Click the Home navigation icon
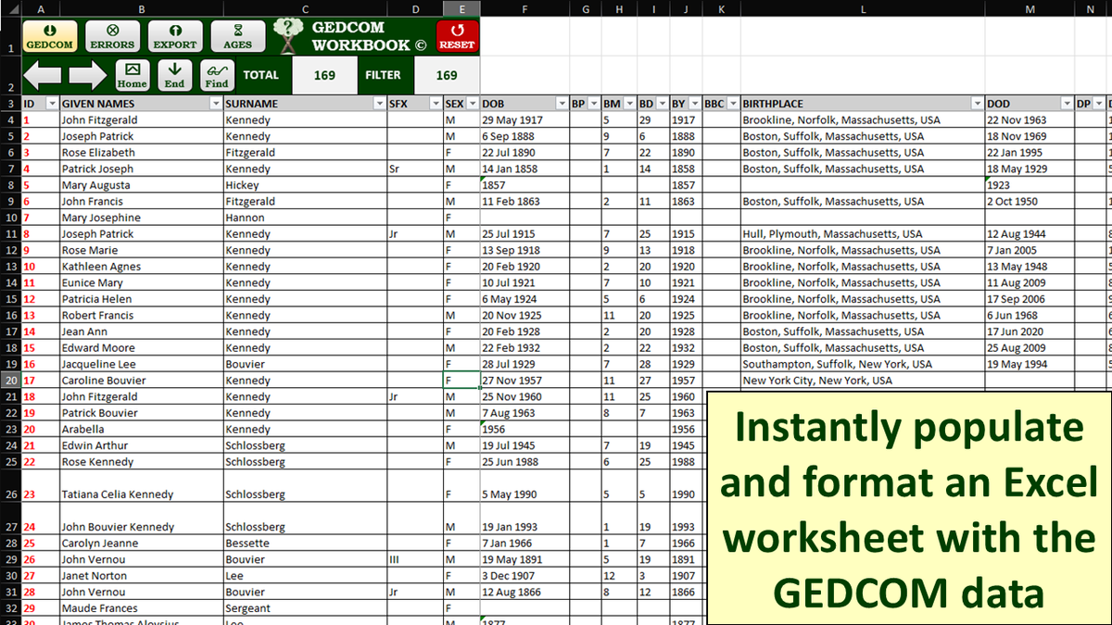This screenshot has height=625, width=1112. [132, 73]
